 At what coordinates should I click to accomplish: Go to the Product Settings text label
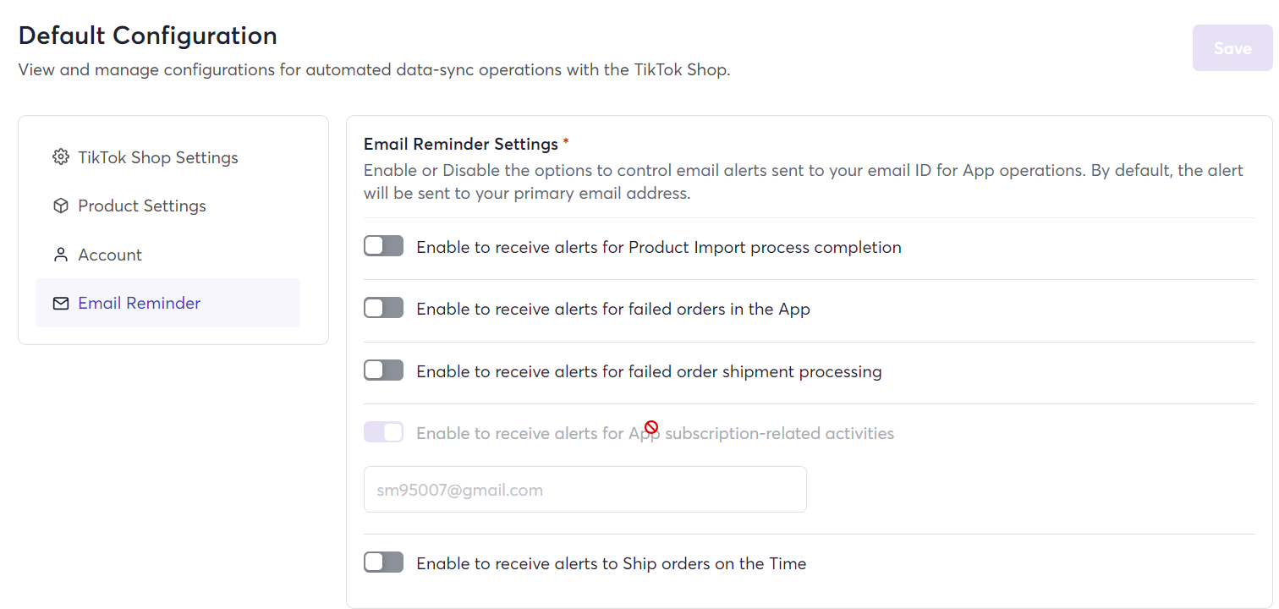142,206
